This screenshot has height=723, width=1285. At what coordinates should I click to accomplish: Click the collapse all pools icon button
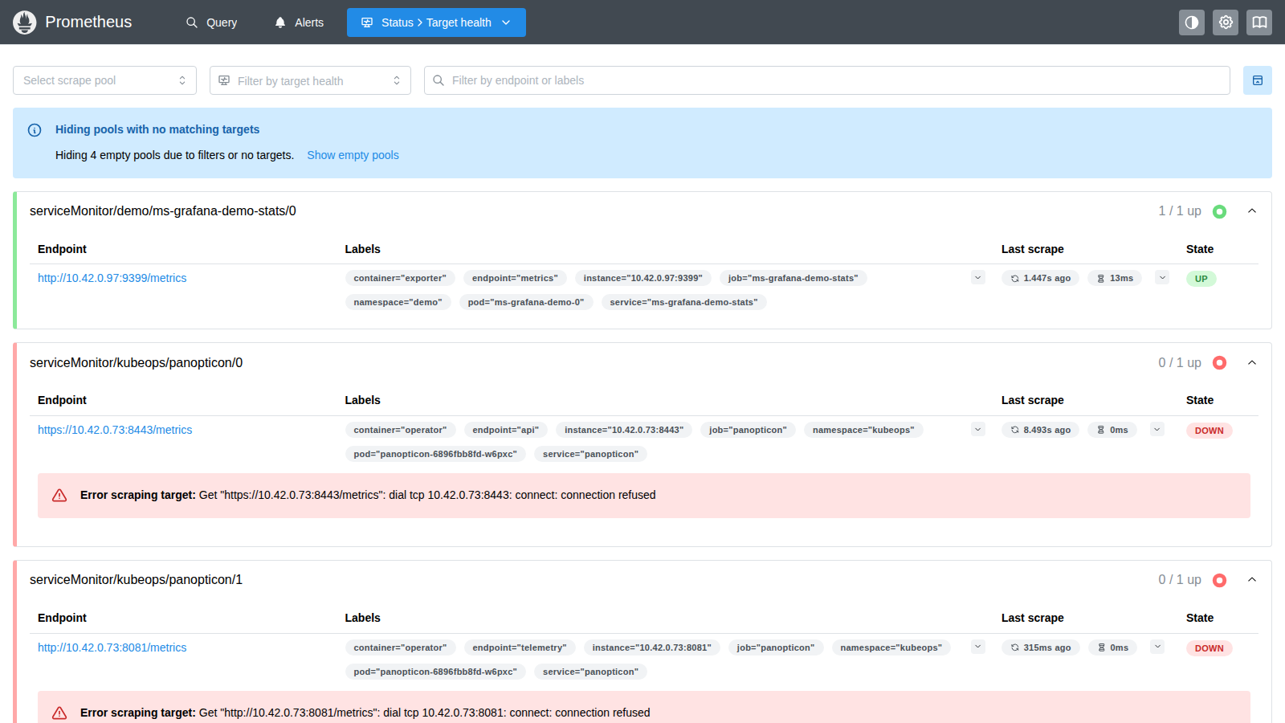pyautogui.click(x=1258, y=80)
